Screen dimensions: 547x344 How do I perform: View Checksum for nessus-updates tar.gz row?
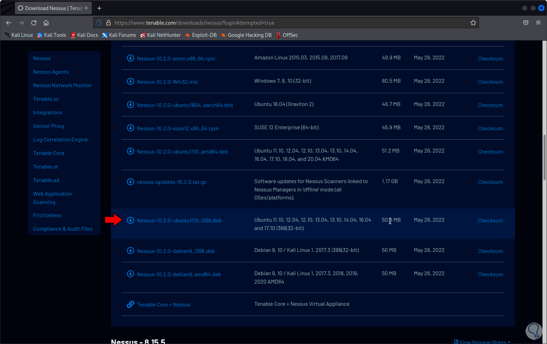(x=490, y=182)
